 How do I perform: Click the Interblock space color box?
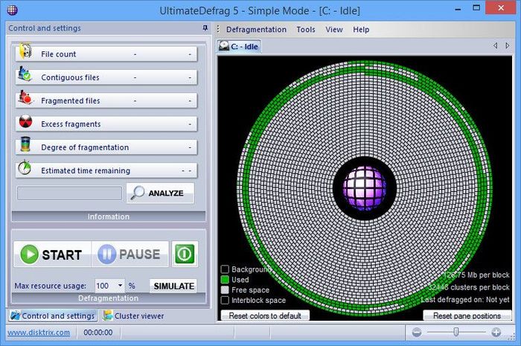pyautogui.click(x=225, y=300)
